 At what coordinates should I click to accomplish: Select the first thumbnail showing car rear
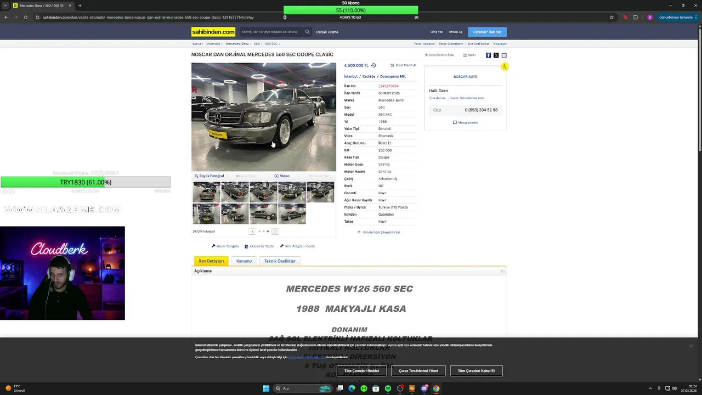pos(206,193)
